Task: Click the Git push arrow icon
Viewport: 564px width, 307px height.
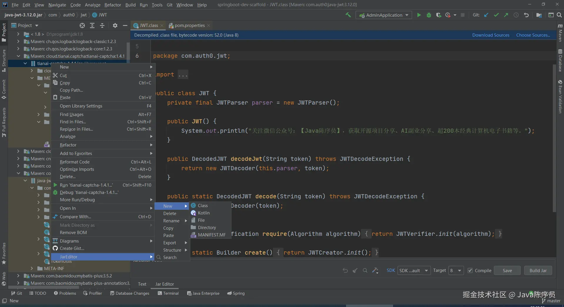Action: [506, 15]
